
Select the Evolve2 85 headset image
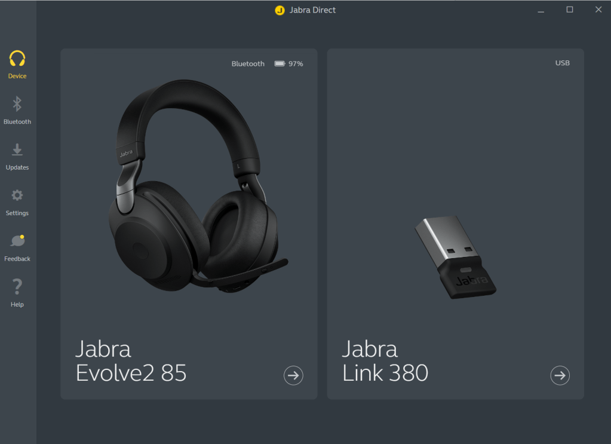[x=198, y=186]
